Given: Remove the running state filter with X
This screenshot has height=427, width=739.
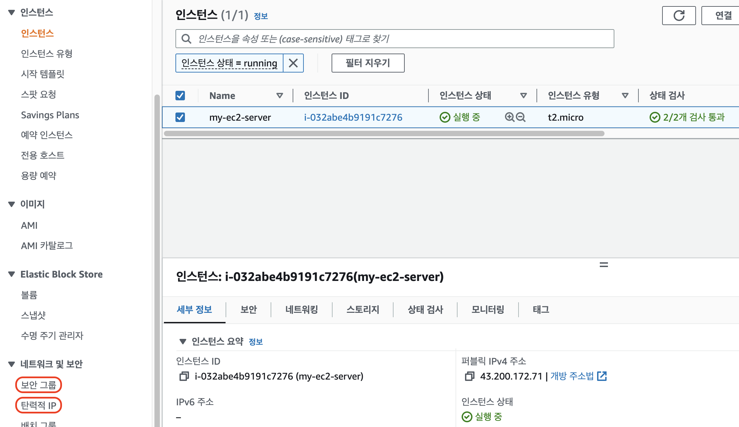Looking at the screenshot, I should click(x=293, y=63).
